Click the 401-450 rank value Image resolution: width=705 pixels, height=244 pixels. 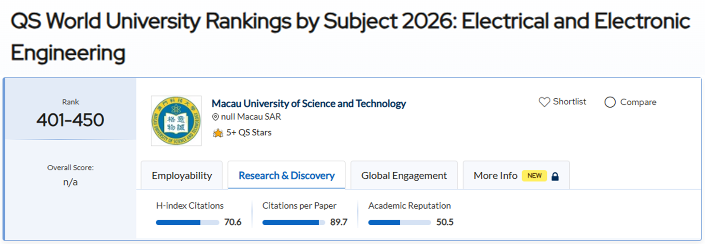(70, 120)
